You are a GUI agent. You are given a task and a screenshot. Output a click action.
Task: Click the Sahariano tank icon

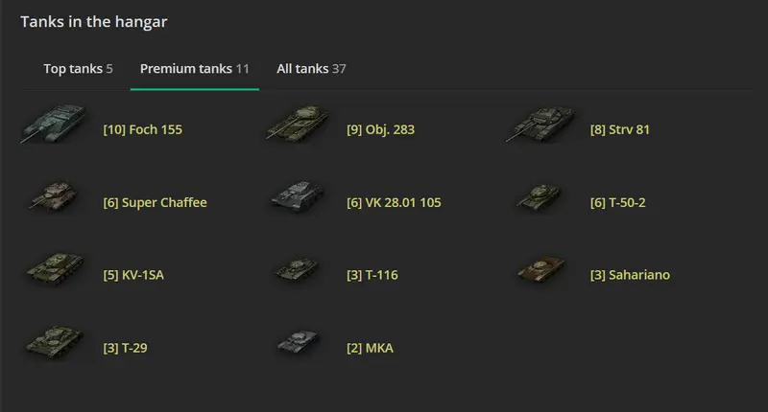541,270
